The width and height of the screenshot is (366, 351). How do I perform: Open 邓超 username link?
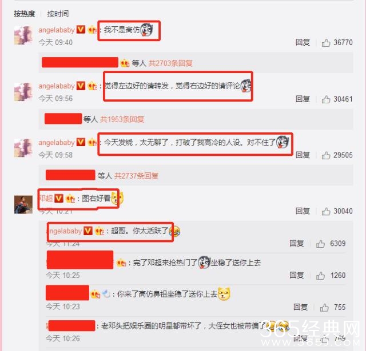46,198
